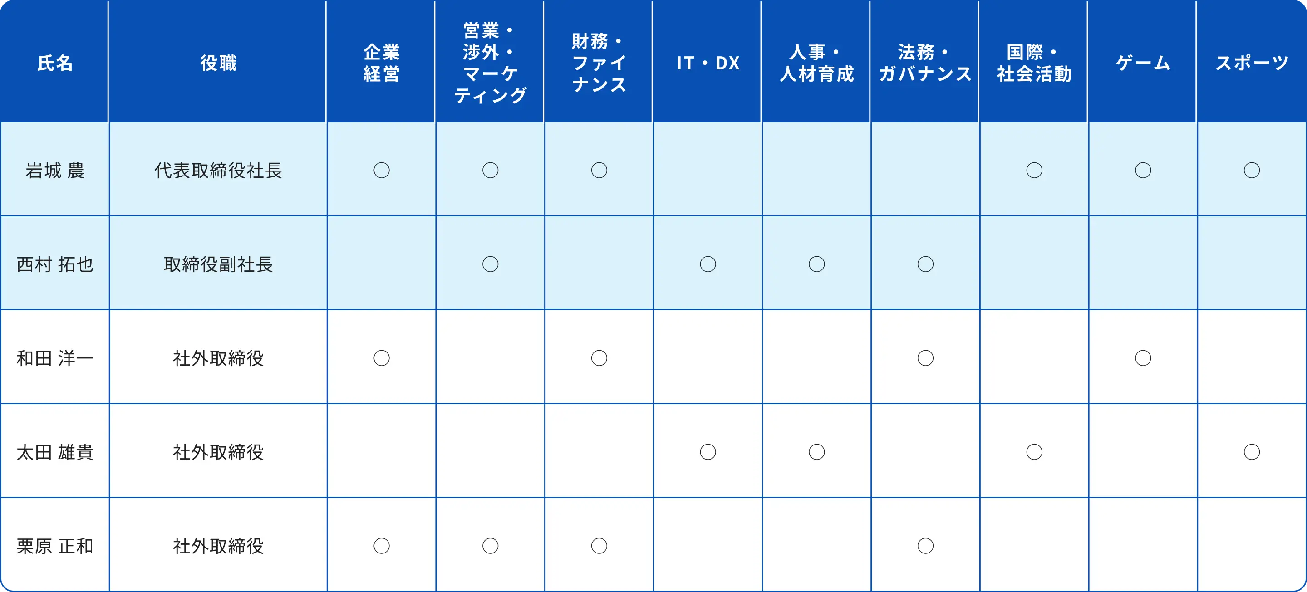Click the IT・DX circle for 西村 拓也
Viewport: 1307px width, 592px height.
(708, 264)
